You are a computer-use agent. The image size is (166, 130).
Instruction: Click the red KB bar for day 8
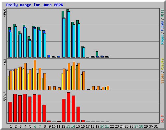point(44,113)
